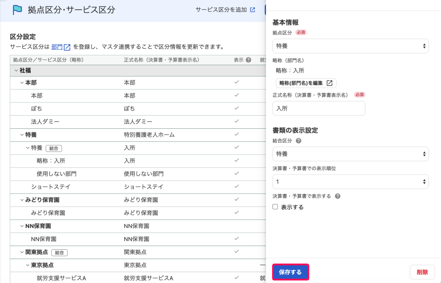Click the external link icon in 略称(部門名)を編集 button
This screenshot has width=441, height=283.
(x=329, y=83)
